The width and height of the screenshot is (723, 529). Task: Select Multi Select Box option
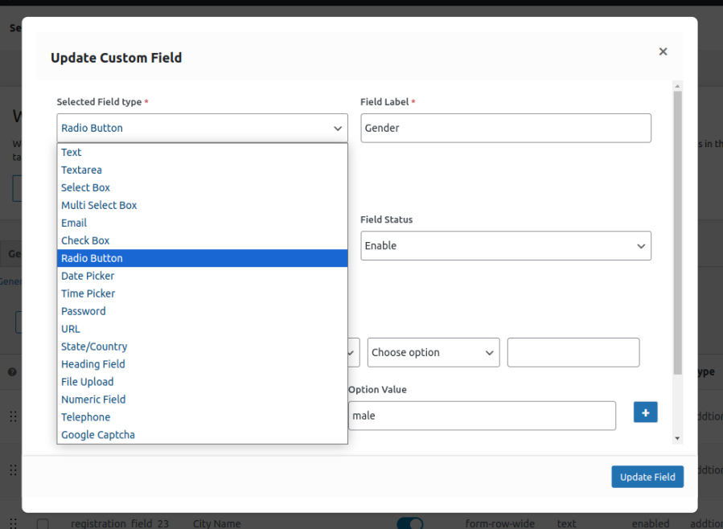click(x=99, y=205)
